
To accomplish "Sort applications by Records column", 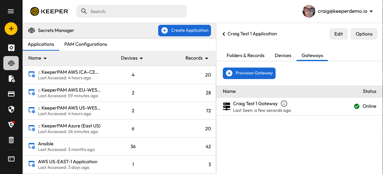I will point(197,58).
